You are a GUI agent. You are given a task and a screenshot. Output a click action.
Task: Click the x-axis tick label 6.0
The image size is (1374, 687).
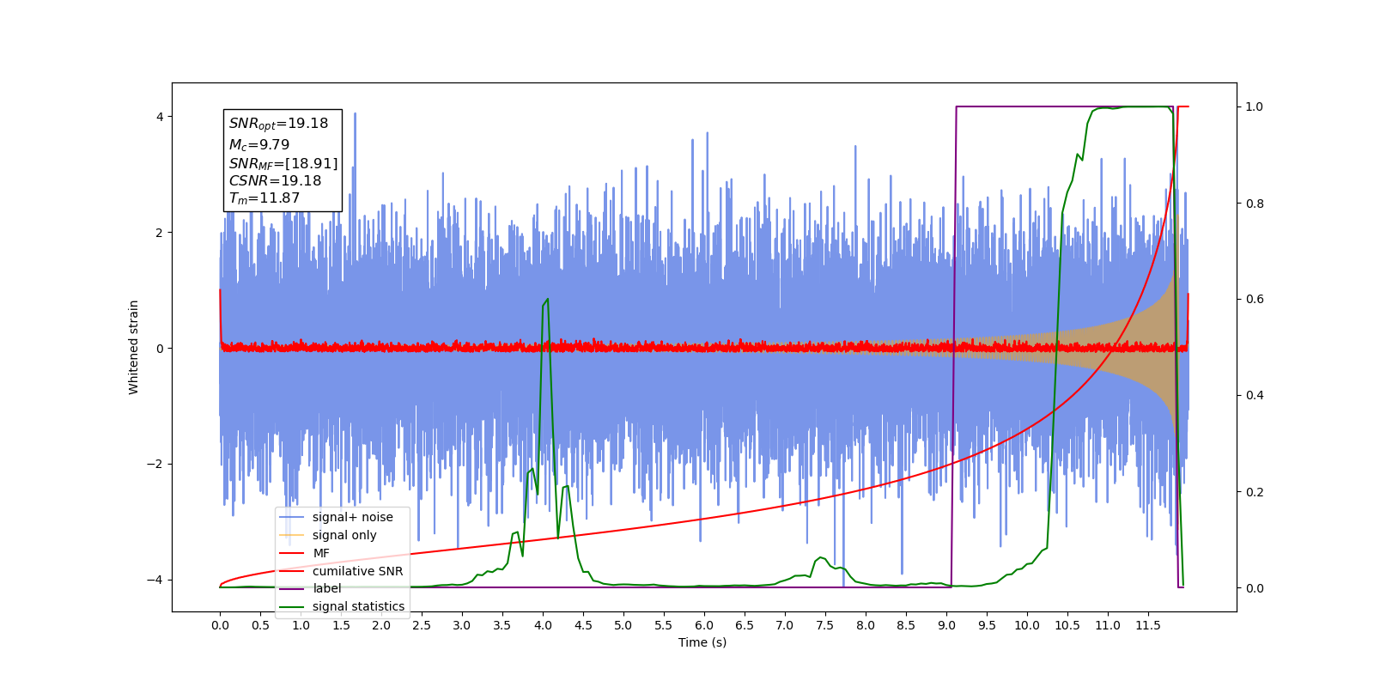pos(704,625)
